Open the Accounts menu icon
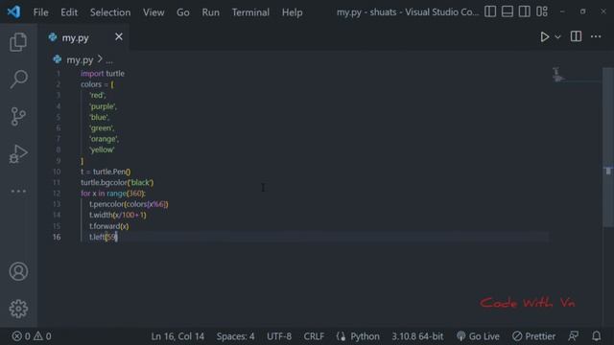 point(18,271)
